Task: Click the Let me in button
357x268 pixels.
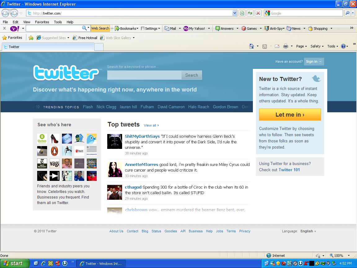Action: (290, 115)
